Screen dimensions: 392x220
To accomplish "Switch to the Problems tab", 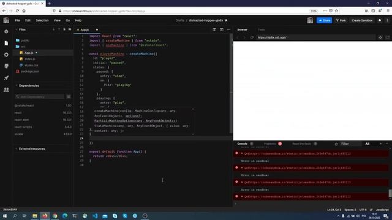I will pos(269,144).
